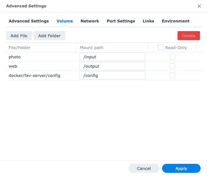Select the Volume tab

(x=65, y=21)
